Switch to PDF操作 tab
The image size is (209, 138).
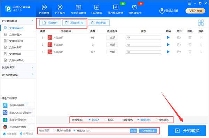60,9
